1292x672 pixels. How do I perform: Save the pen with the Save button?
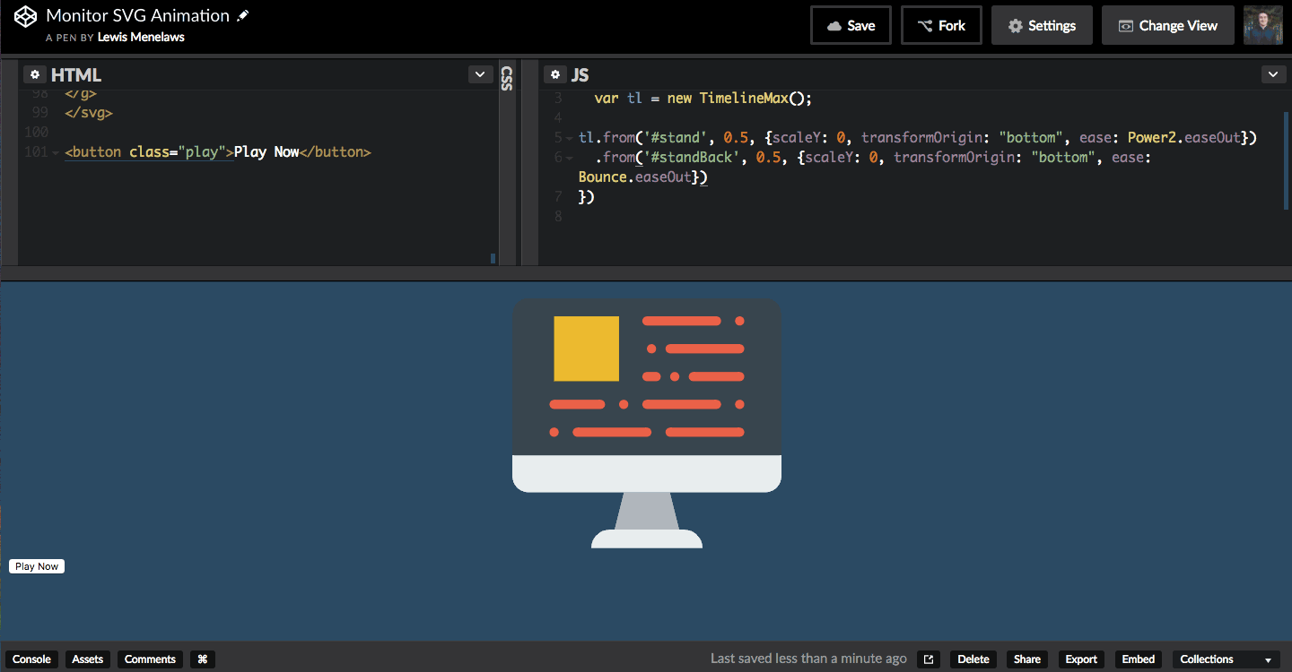(x=851, y=24)
